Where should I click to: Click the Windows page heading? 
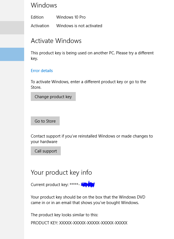coord(44,5)
